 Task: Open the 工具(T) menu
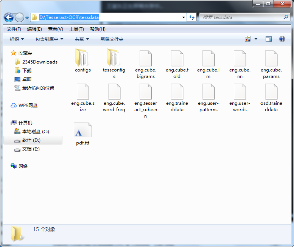[76, 29]
